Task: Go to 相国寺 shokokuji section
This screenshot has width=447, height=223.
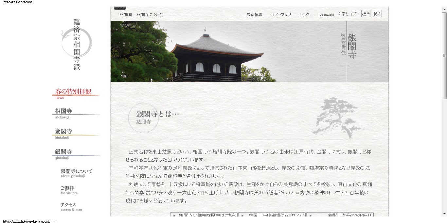Action: [x=76, y=113]
